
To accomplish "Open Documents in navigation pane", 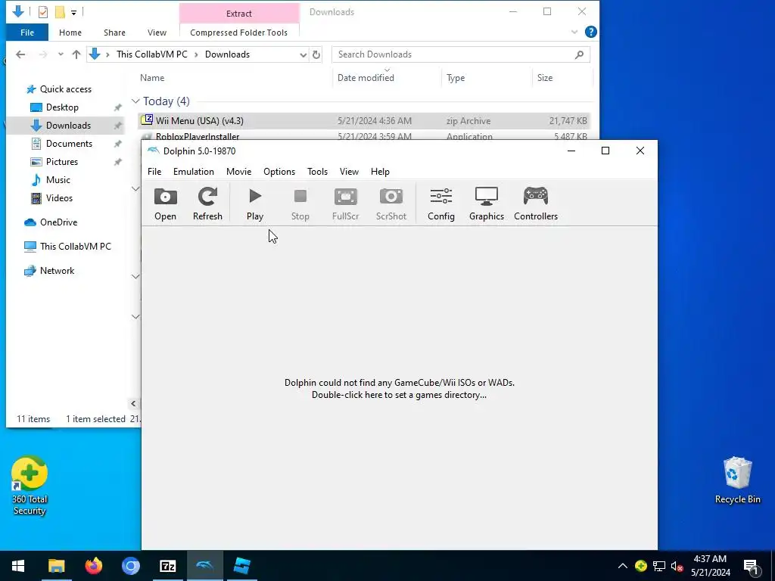I will coord(69,144).
